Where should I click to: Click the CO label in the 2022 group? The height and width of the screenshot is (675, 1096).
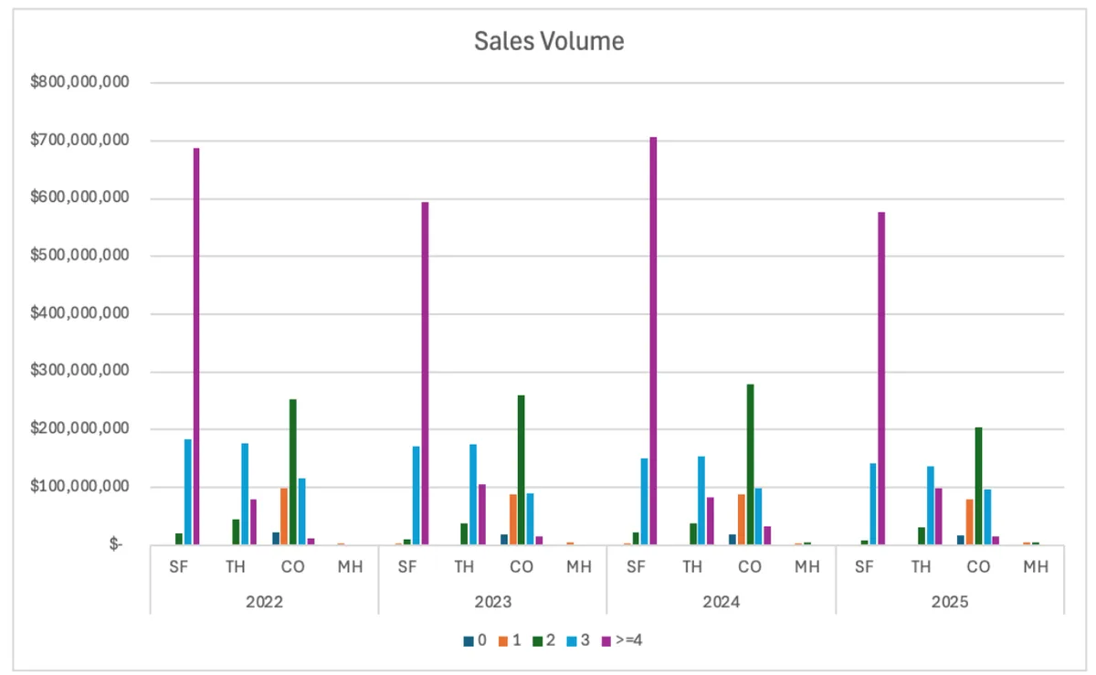(x=293, y=567)
